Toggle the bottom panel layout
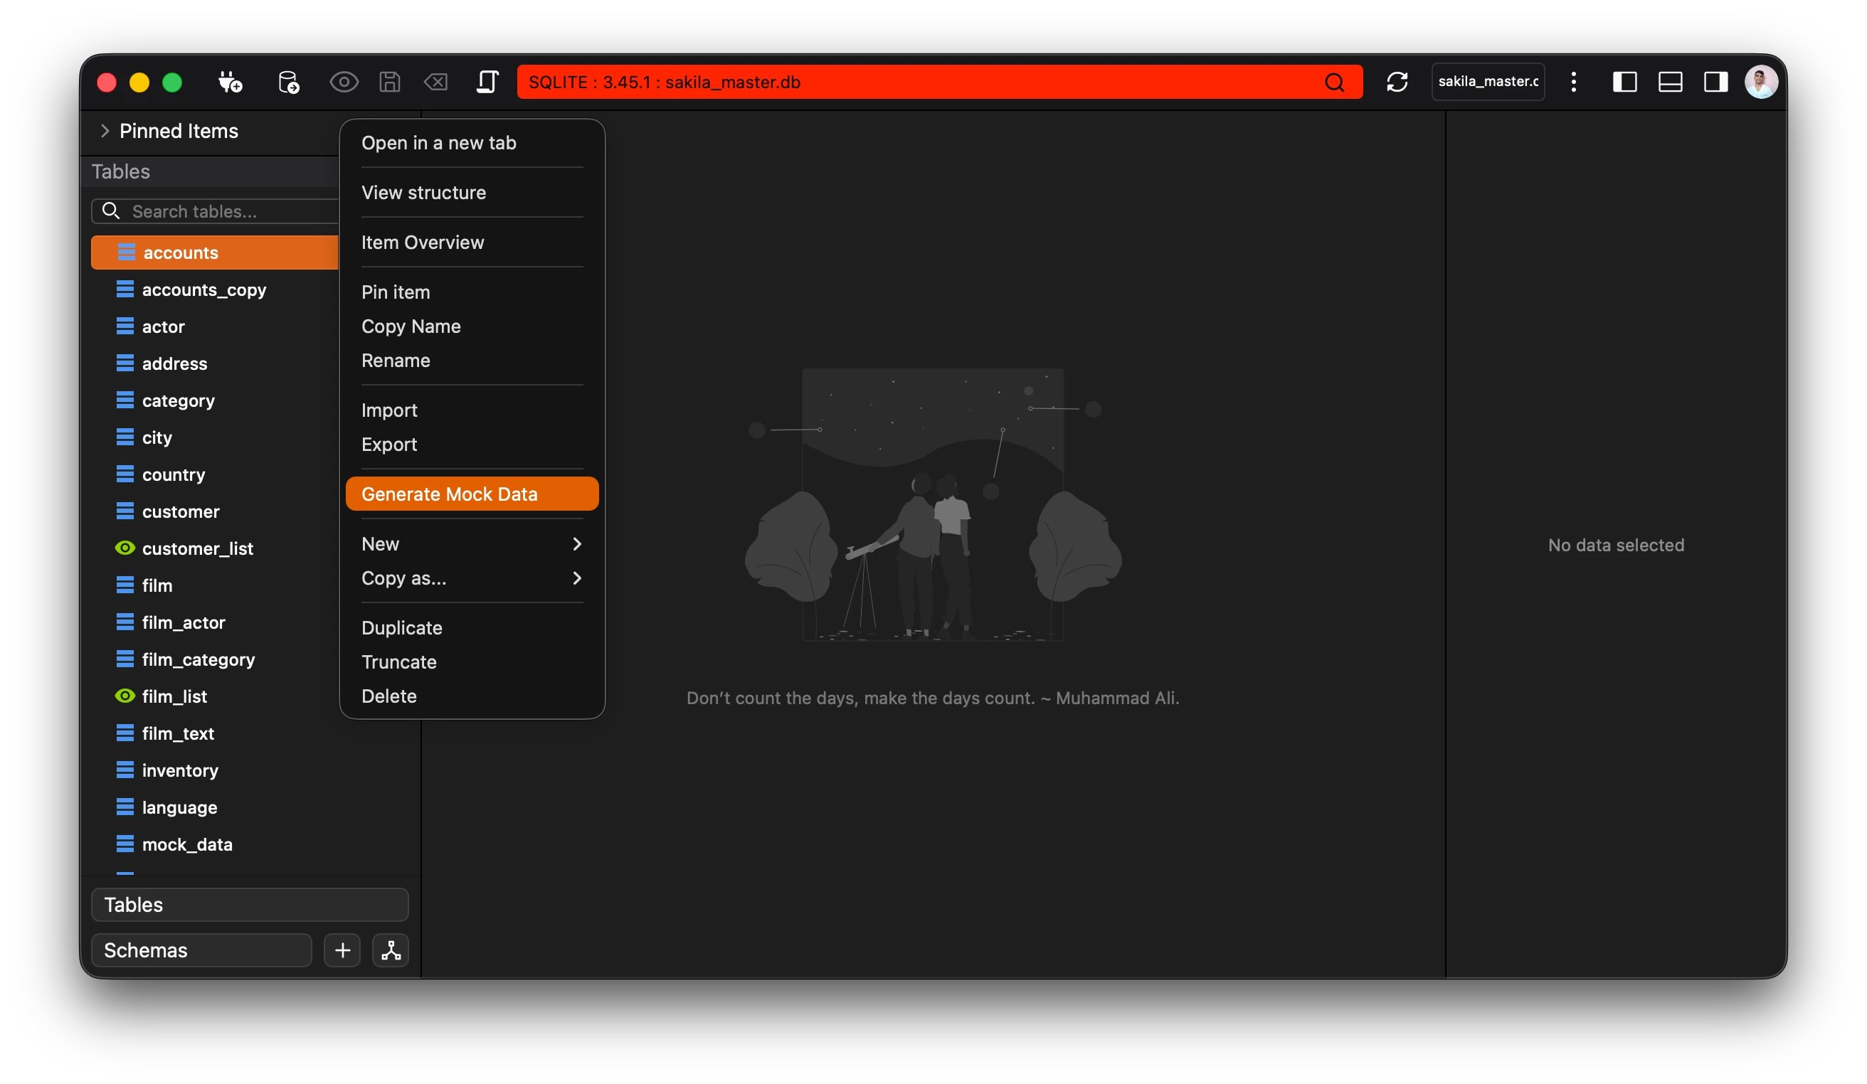 pos(1669,83)
